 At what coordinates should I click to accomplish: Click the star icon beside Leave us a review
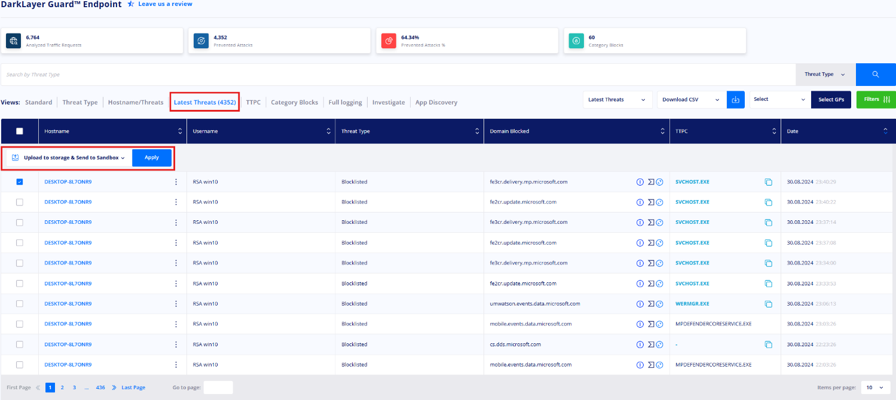tap(130, 4)
